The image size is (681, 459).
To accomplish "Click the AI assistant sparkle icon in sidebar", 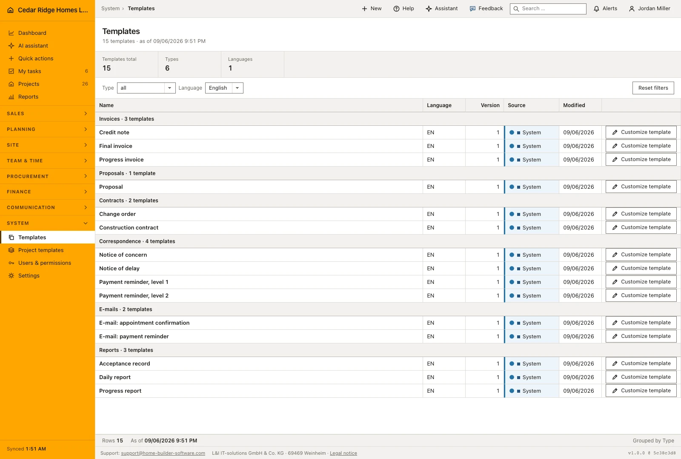I will (11, 46).
